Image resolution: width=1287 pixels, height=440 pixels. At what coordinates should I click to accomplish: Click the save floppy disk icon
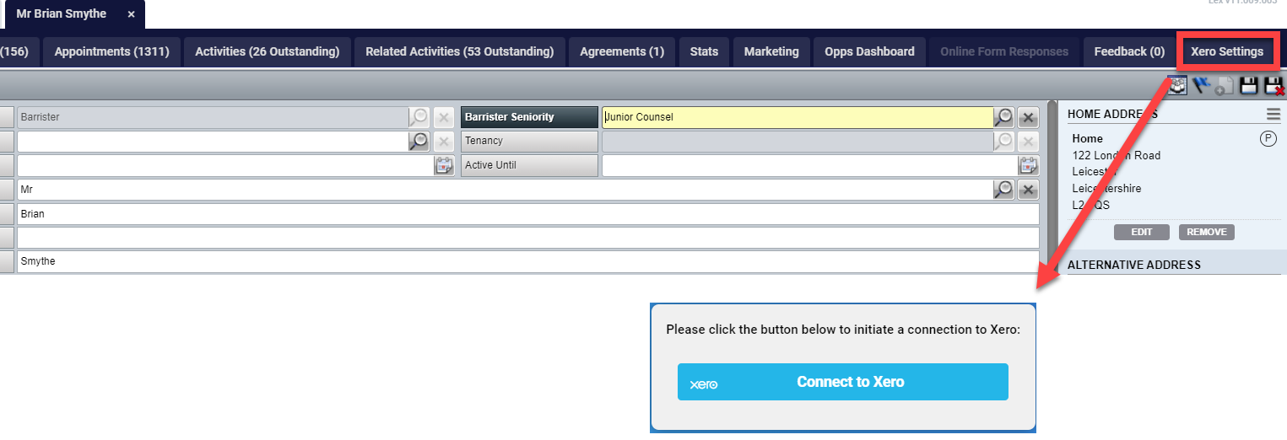pos(1249,86)
